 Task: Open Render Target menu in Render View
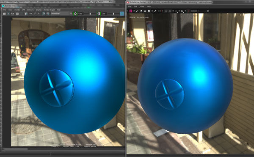pos(49,10)
